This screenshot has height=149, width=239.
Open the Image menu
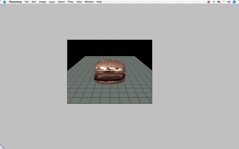click(42, 2)
